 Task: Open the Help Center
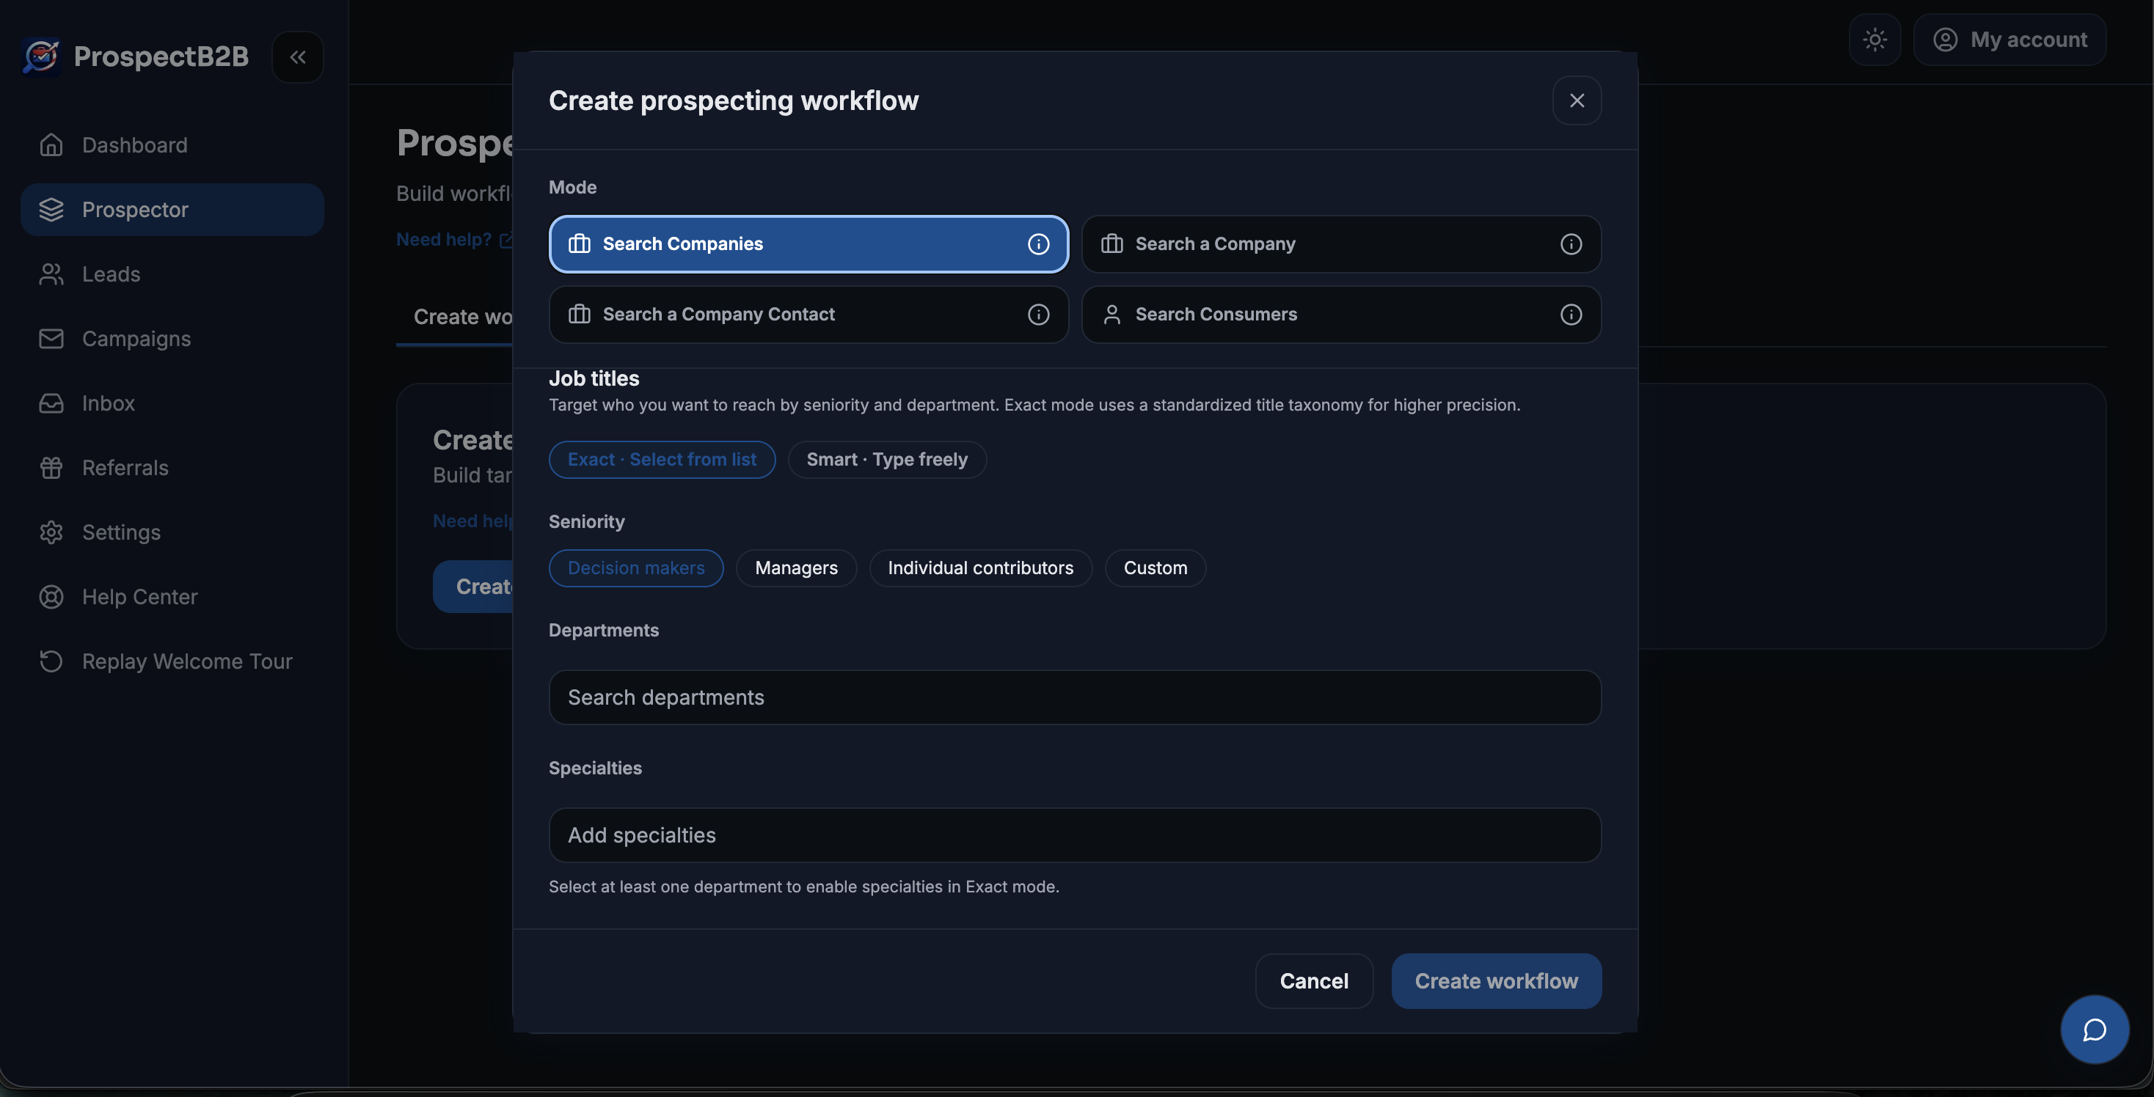click(x=138, y=597)
